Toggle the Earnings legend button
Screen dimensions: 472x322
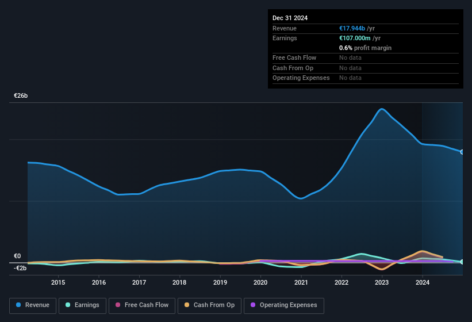click(x=82, y=306)
